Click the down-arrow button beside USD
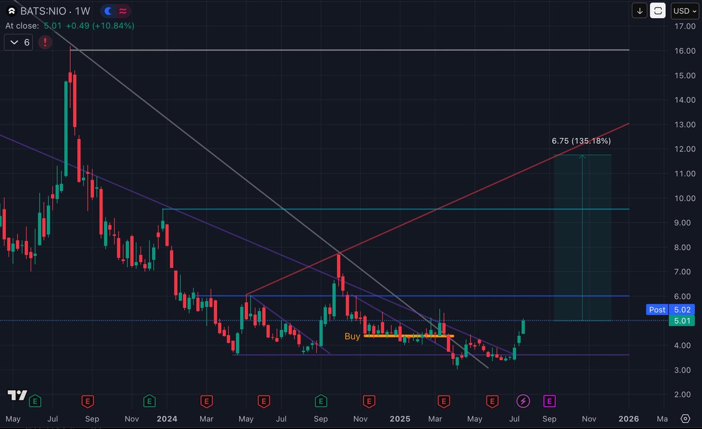This screenshot has width=702, height=429. [639, 11]
